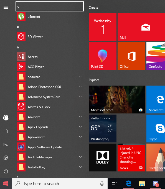165x189 pixels.
Task: Click the Apex Legends folder label
Action: pyautogui.click(x=38, y=127)
